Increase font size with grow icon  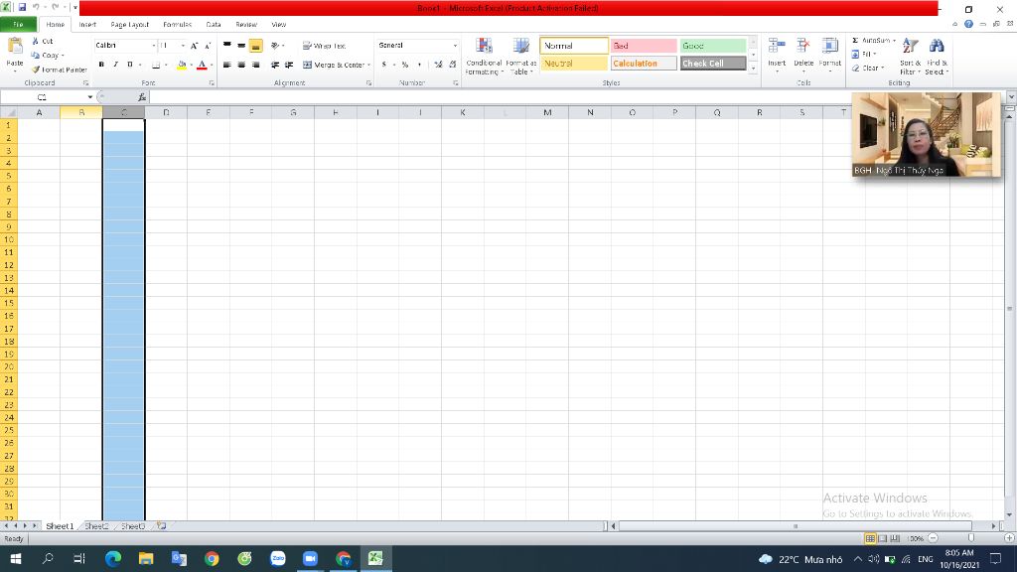[194, 46]
